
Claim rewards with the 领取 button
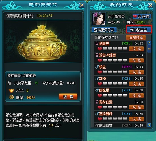pos(68,97)
